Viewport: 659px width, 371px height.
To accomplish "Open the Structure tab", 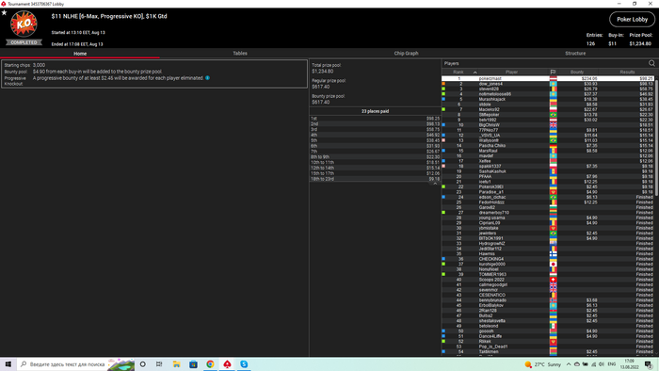I will pyautogui.click(x=575, y=54).
